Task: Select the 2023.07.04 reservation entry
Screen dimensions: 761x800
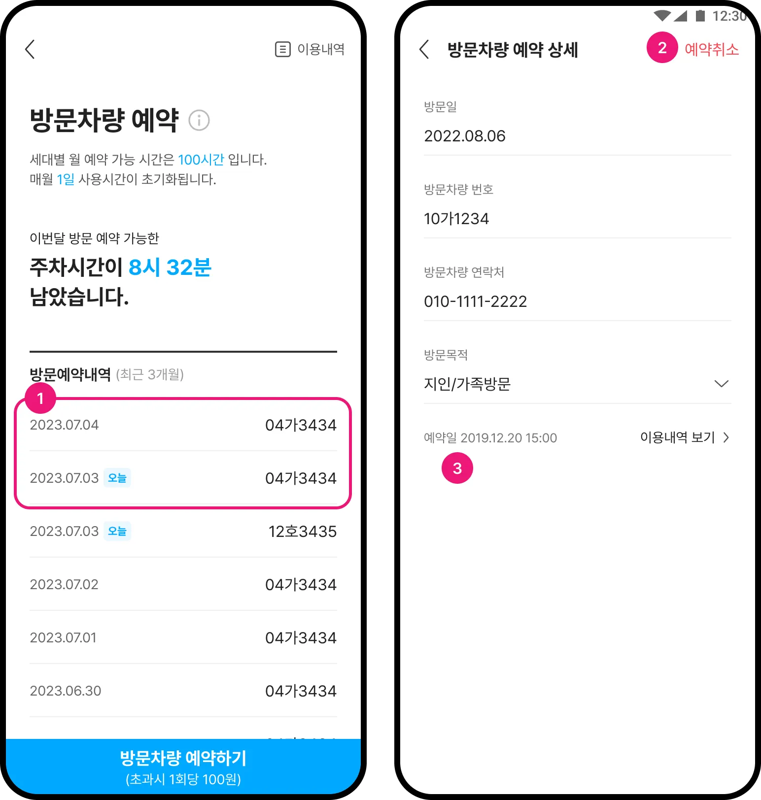Action: pos(183,425)
